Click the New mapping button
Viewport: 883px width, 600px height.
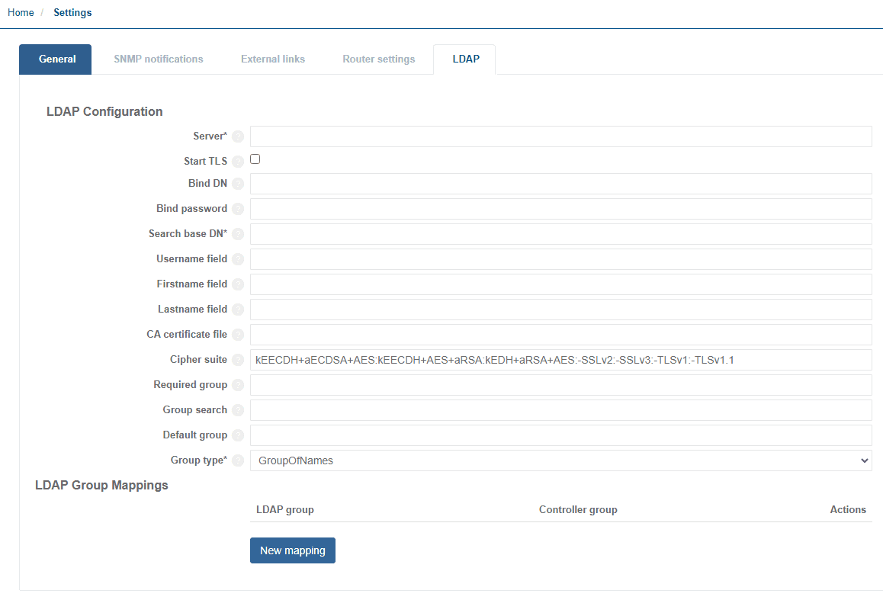(292, 550)
